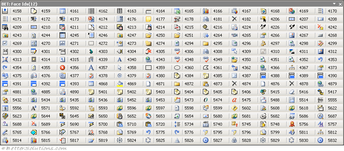344x151 pixels.
Task: Select the dashed rectangle icon 4272
Action: (91, 43)
